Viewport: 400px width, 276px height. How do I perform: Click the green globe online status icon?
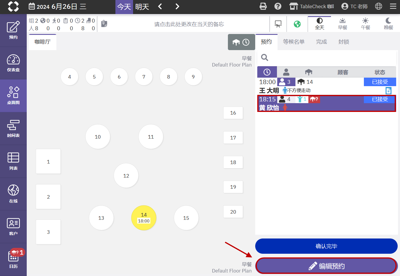point(297,24)
